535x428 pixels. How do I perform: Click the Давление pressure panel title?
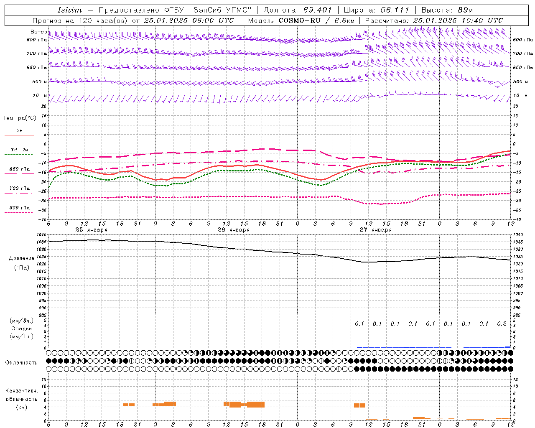(22, 258)
